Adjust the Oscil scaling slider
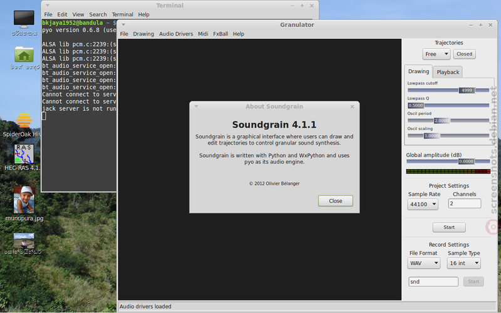This screenshot has height=313, width=501. [x=448, y=136]
